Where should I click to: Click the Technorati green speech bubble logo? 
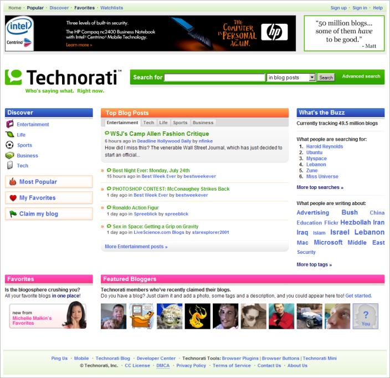[13, 77]
